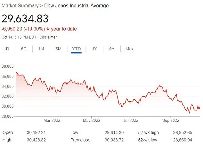203x145 pixels.
Task: Click the 29,634.83 index value
Action: pyautogui.click(x=25, y=18)
